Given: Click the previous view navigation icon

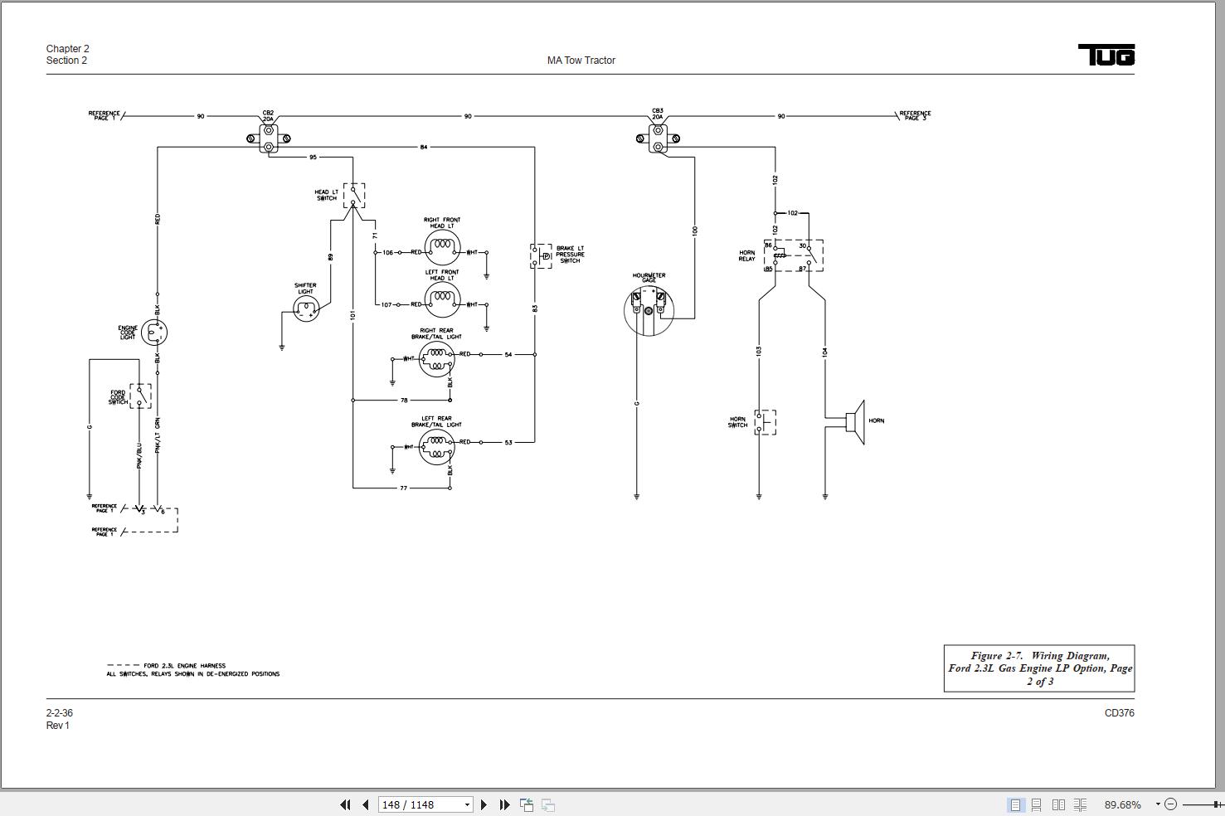Looking at the screenshot, I should 527,804.
